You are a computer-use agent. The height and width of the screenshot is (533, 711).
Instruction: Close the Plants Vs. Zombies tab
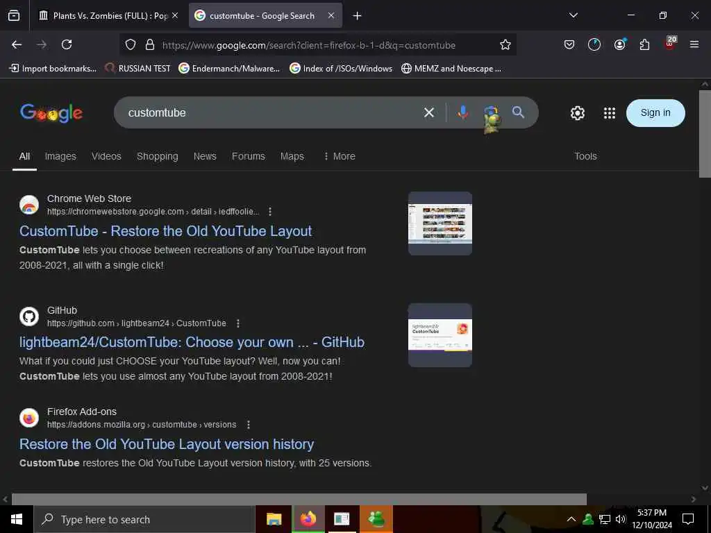pyautogui.click(x=175, y=15)
